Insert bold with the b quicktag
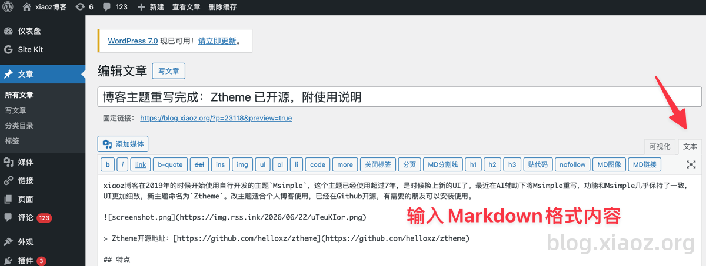706x266 pixels. point(108,164)
